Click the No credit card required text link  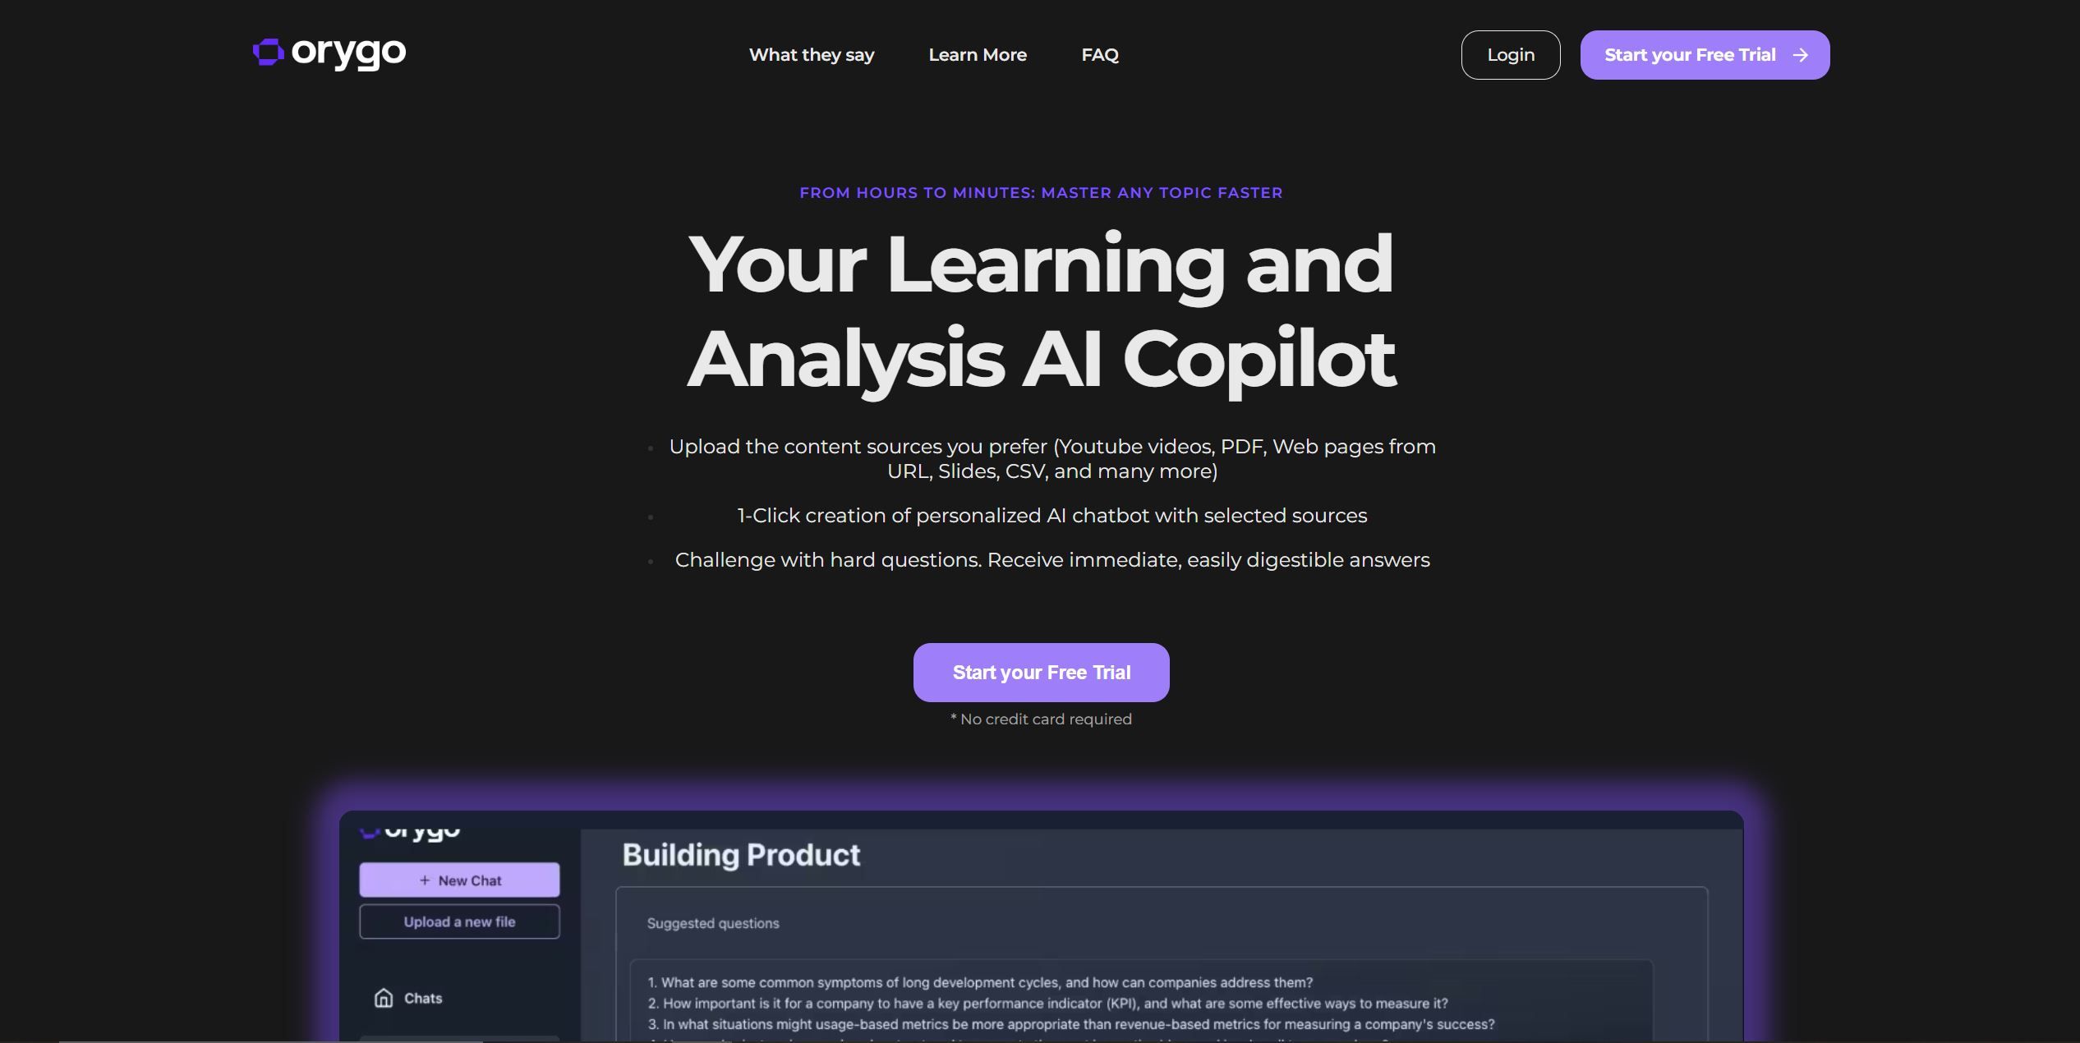[x=1040, y=719]
